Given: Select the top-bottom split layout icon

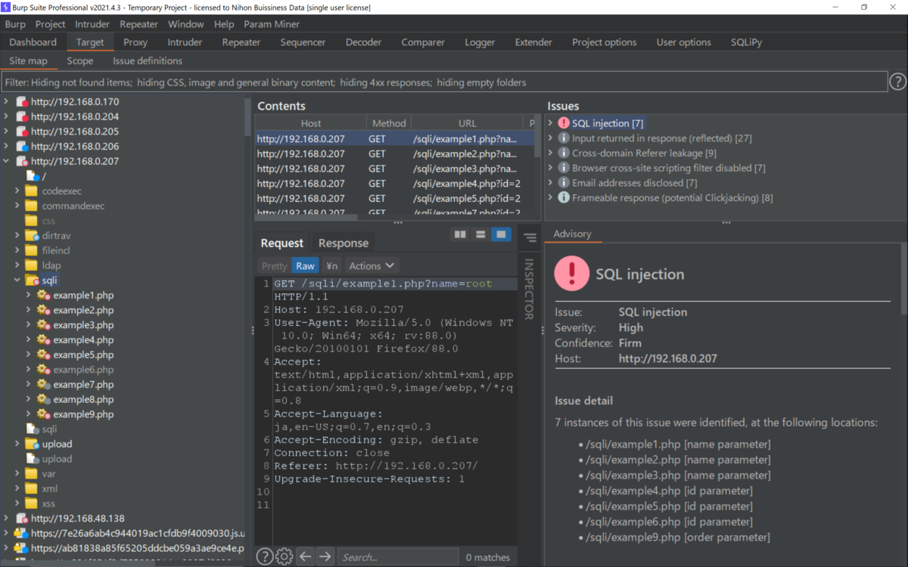Looking at the screenshot, I should [x=480, y=235].
